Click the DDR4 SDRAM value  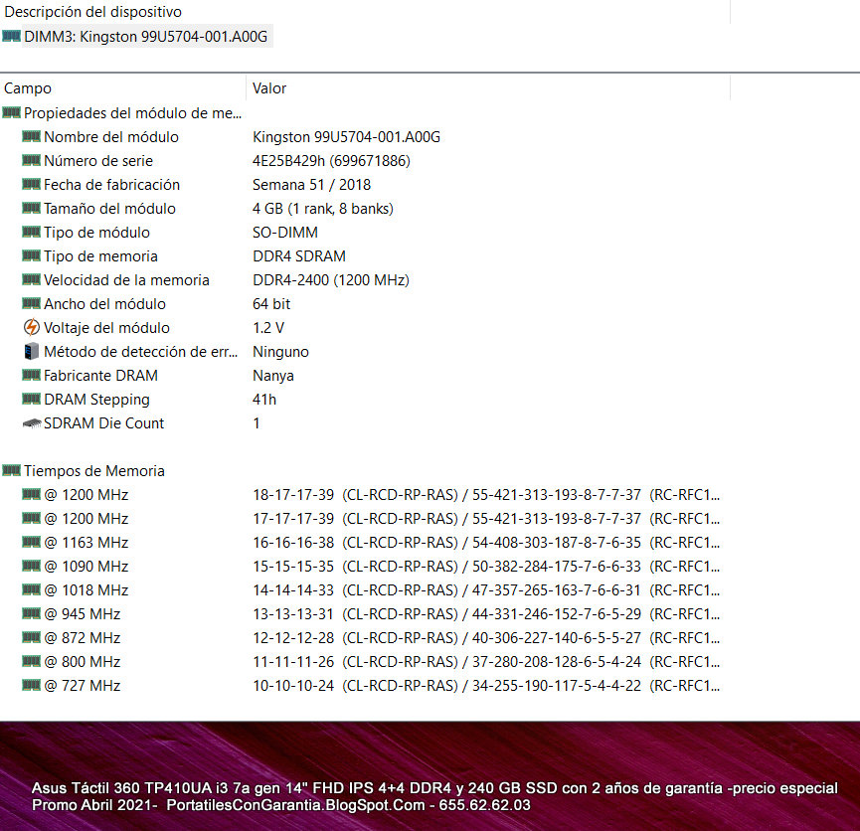coord(299,256)
